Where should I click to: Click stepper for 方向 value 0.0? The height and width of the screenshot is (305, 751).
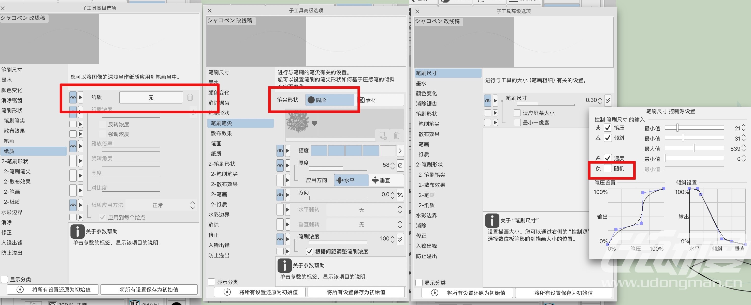click(392, 195)
